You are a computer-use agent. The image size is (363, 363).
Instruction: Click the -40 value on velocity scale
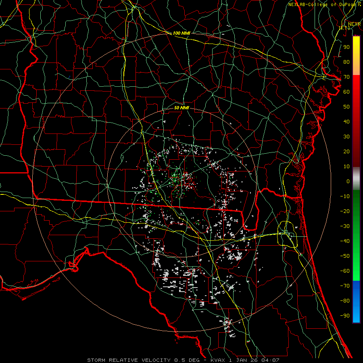[345, 241]
